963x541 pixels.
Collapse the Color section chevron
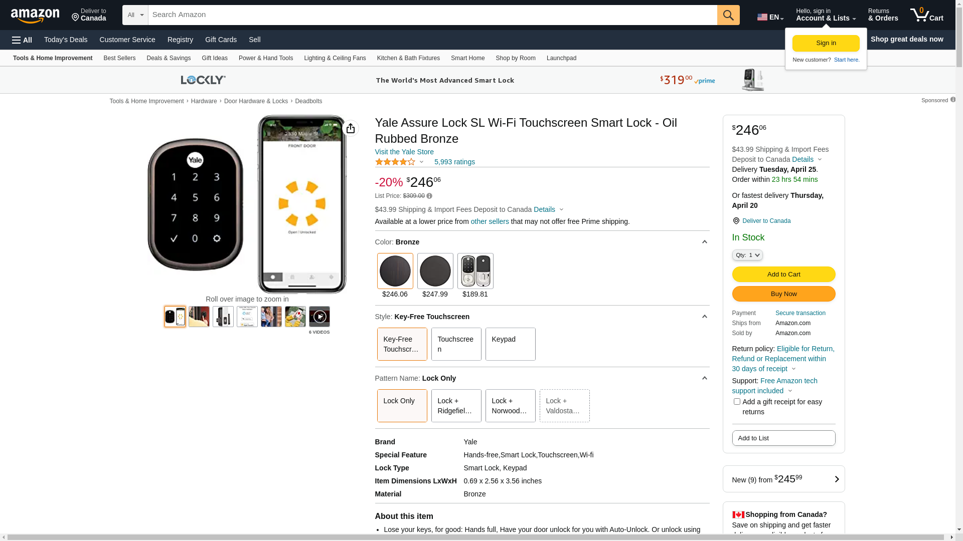(x=704, y=242)
